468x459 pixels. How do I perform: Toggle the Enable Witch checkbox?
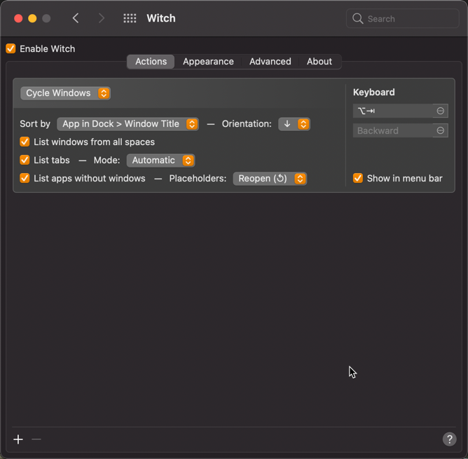[x=11, y=48]
